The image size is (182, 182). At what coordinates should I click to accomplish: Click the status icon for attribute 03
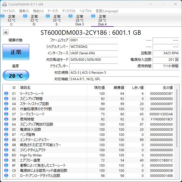pos(6,99)
